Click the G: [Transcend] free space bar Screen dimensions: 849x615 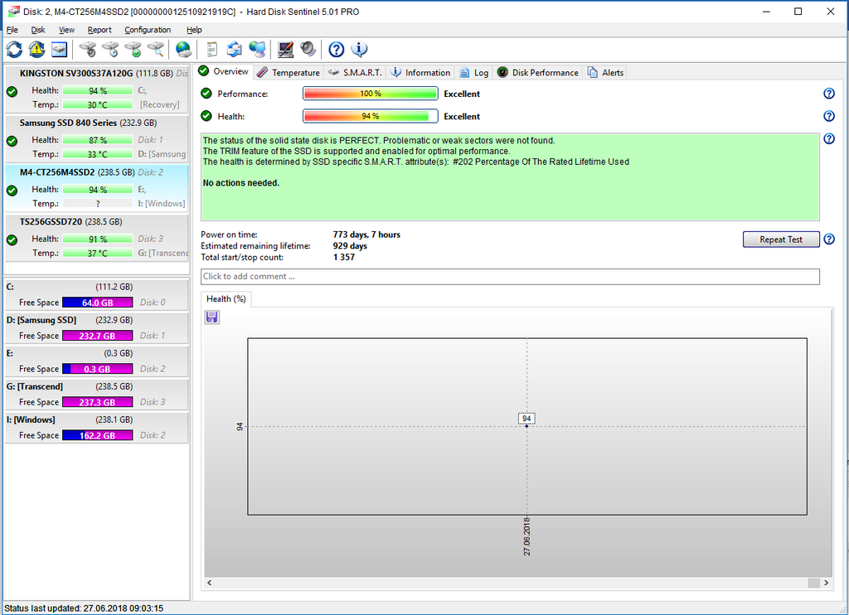[97, 402]
